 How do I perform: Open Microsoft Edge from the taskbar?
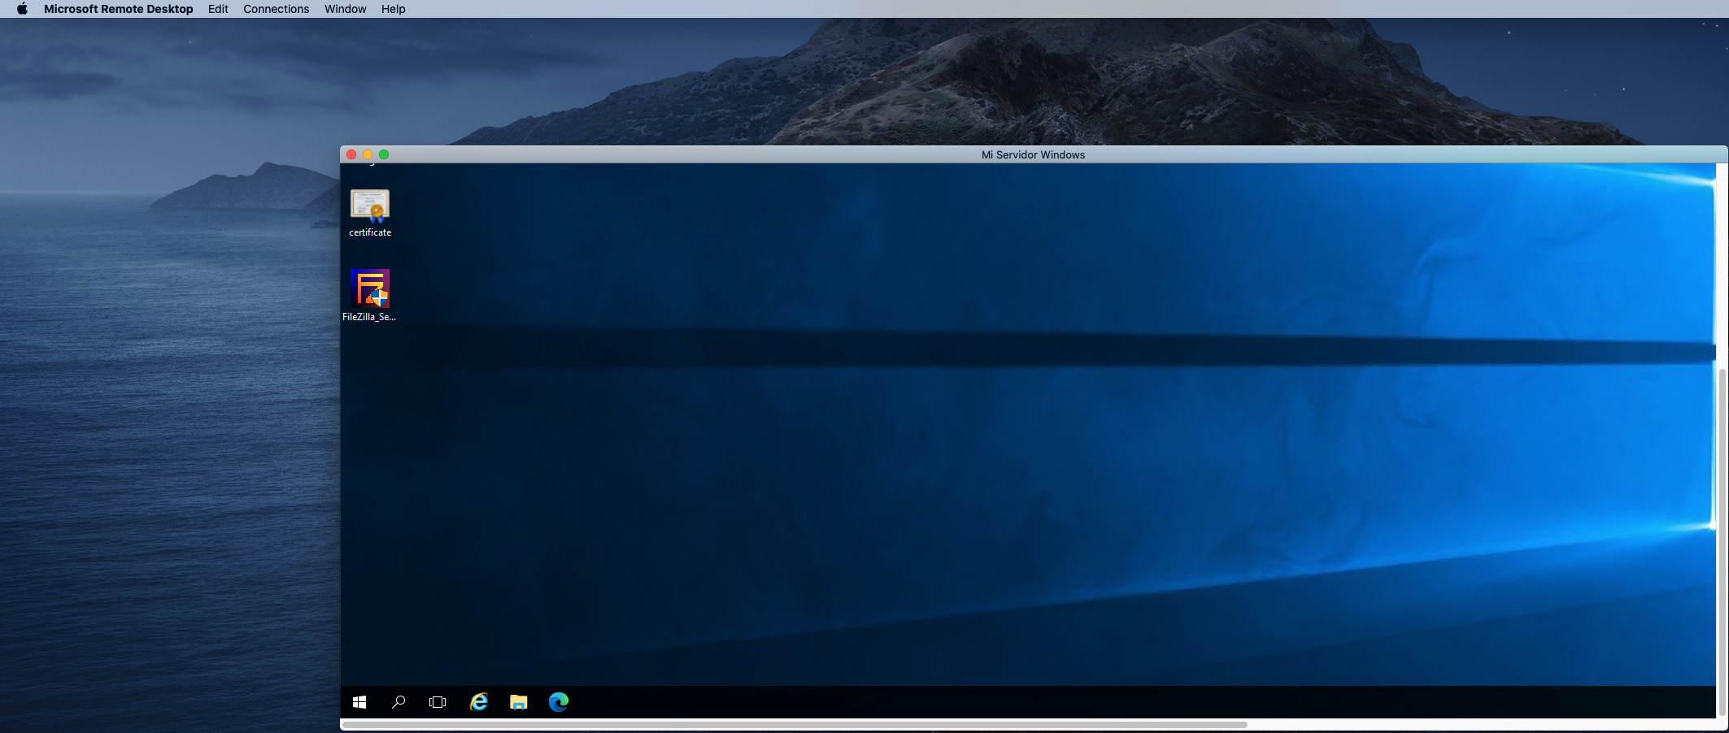(x=558, y=702)
